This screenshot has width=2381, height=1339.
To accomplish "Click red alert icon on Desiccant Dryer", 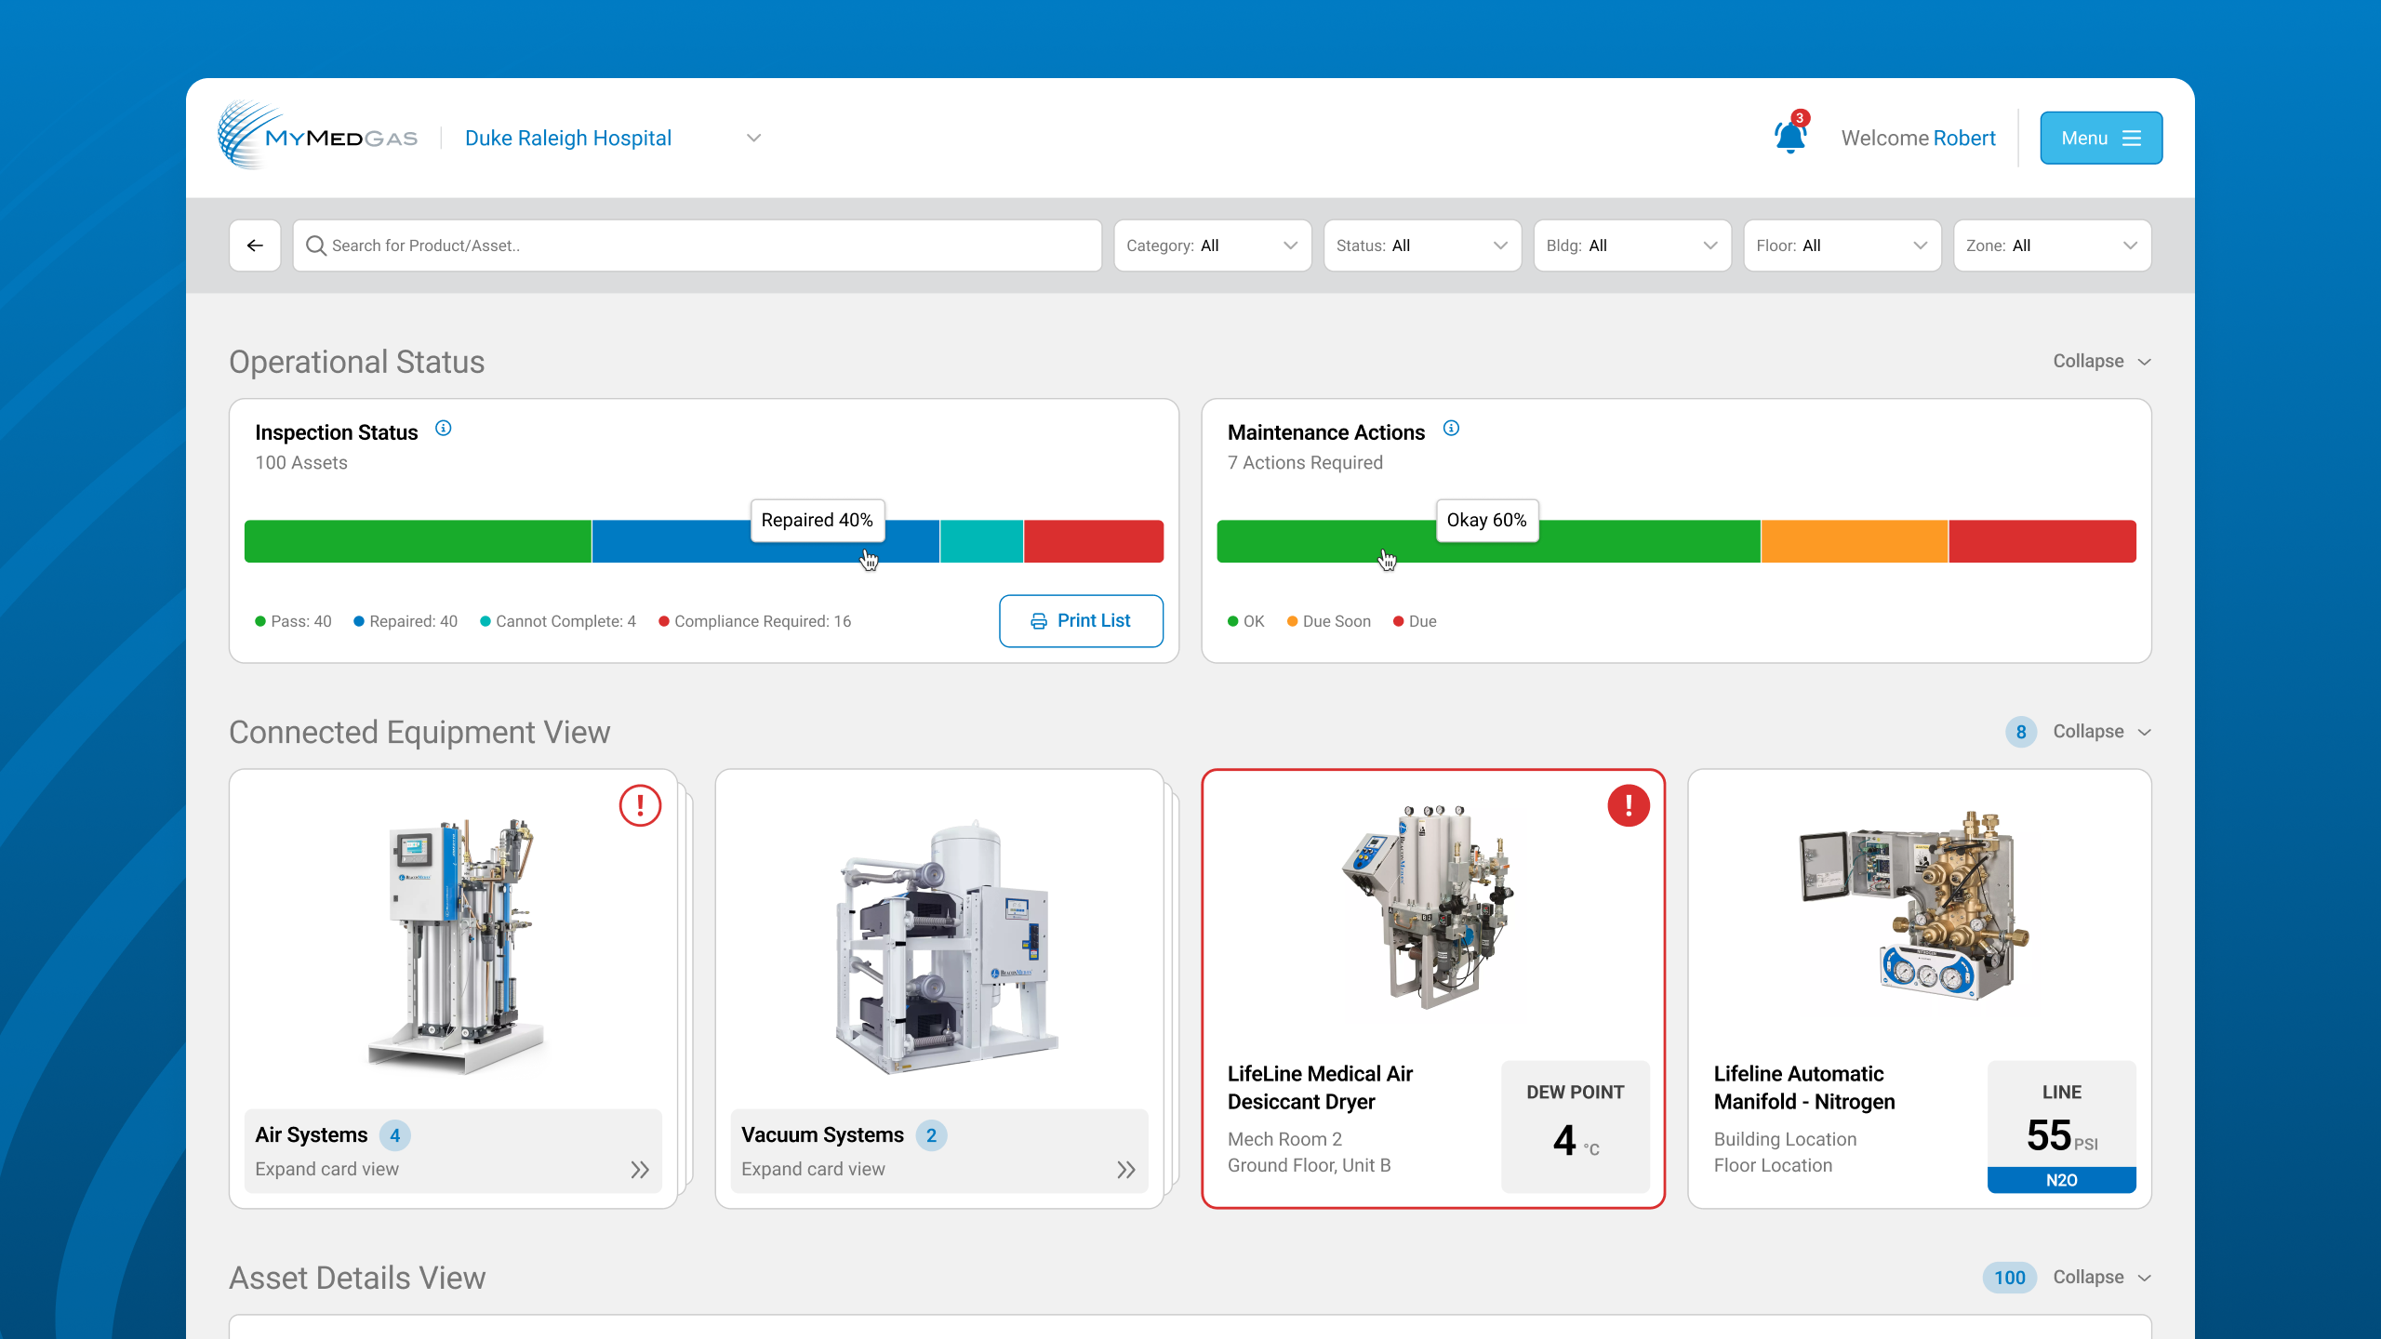I will click(1628, 805).
